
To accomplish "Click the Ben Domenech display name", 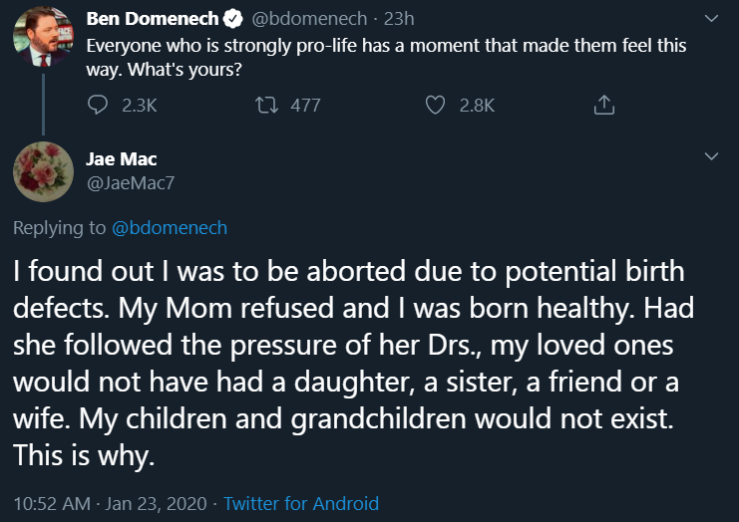I will coord(152,18).
